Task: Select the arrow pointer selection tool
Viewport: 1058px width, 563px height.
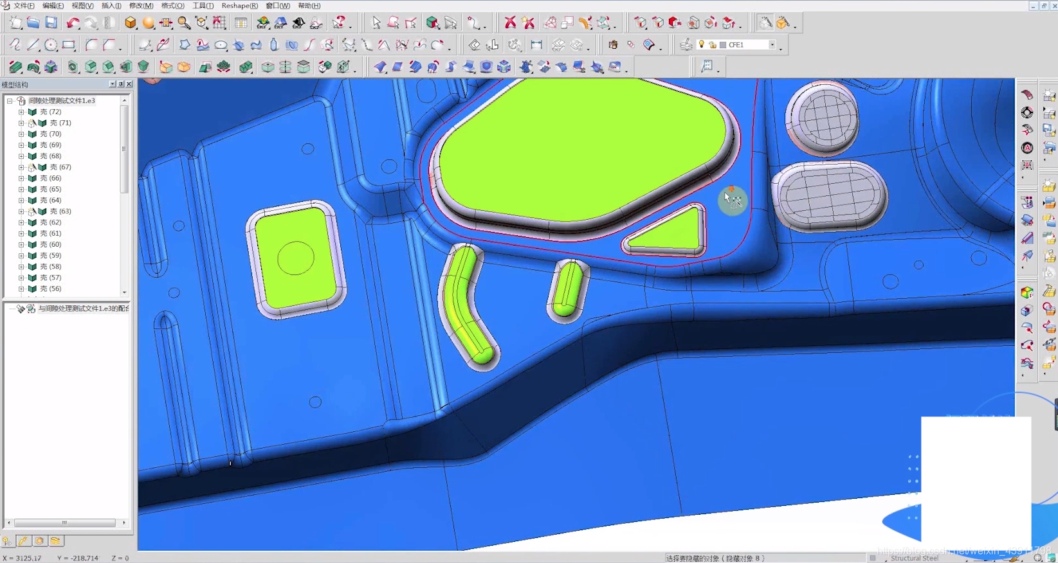Action: click(x=376, y=23)
